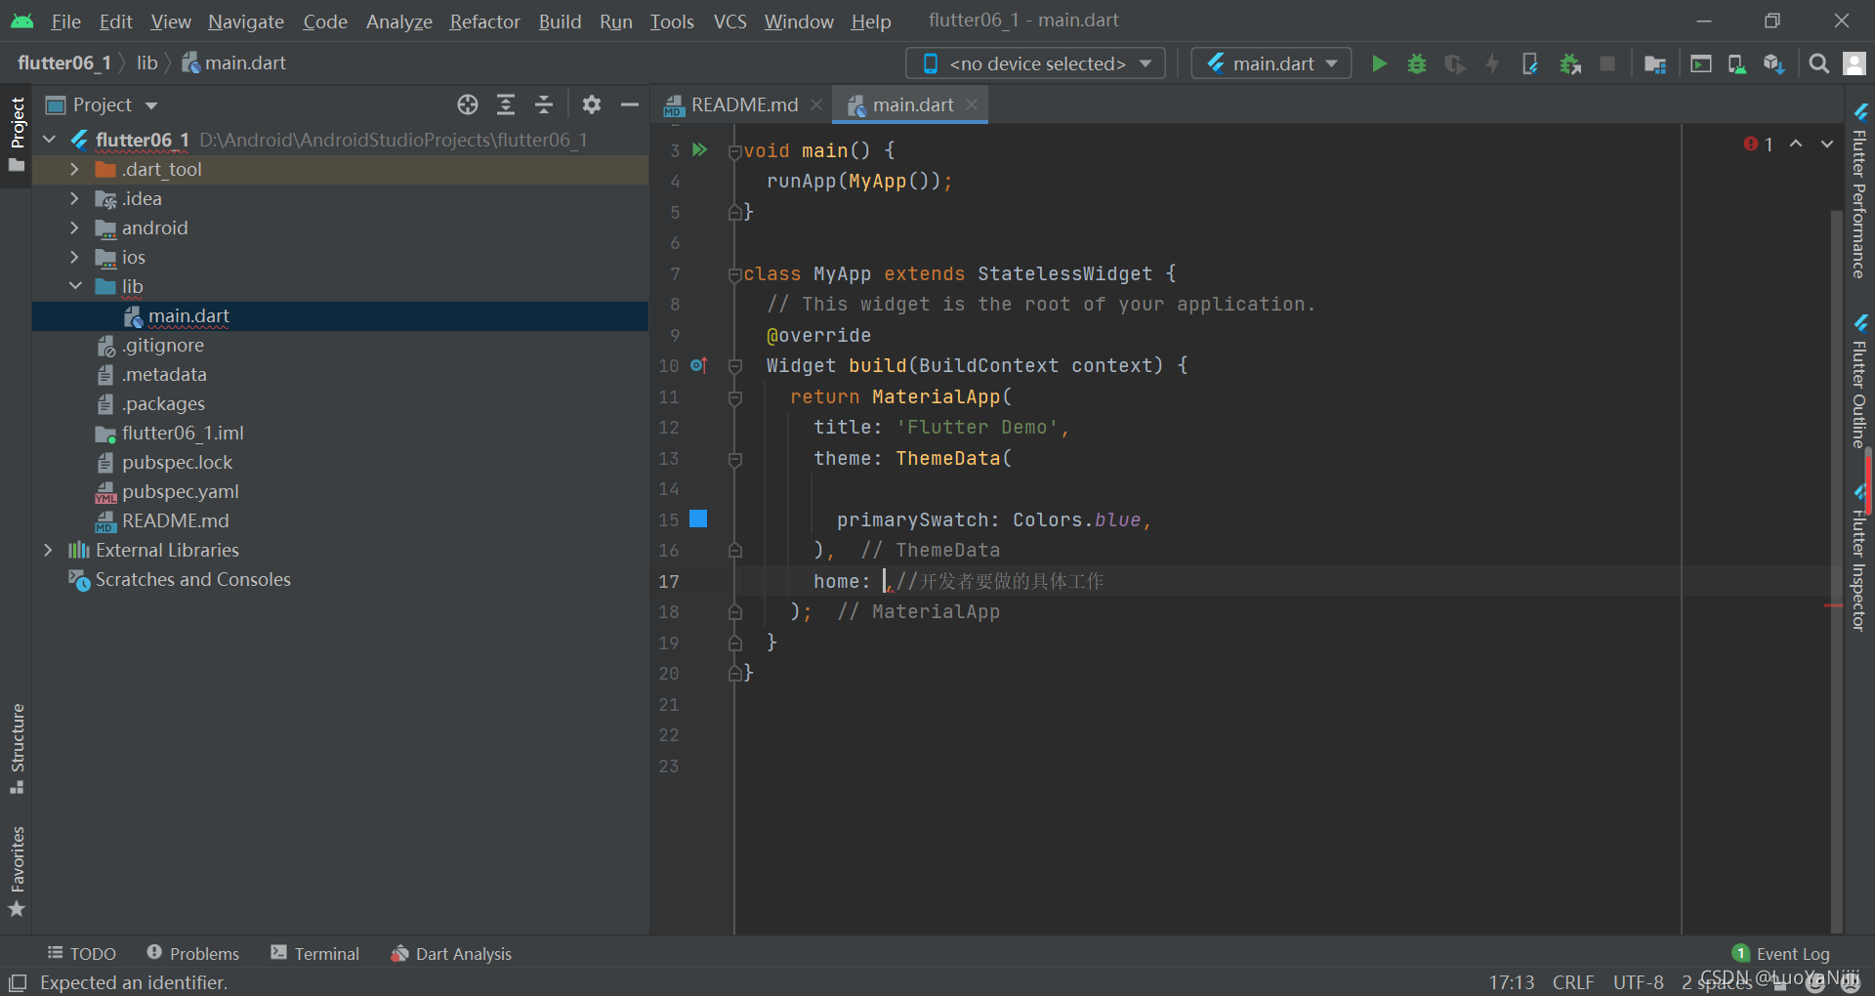The image size is (1875, 996).
Task: Click the Run with Coverage icon
Action: click(x=1455, y=63)
